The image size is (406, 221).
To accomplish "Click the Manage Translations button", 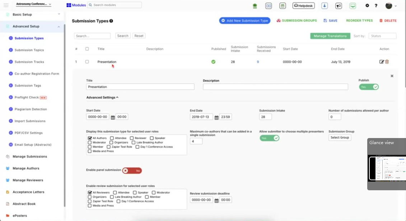I will pos(330,36).
